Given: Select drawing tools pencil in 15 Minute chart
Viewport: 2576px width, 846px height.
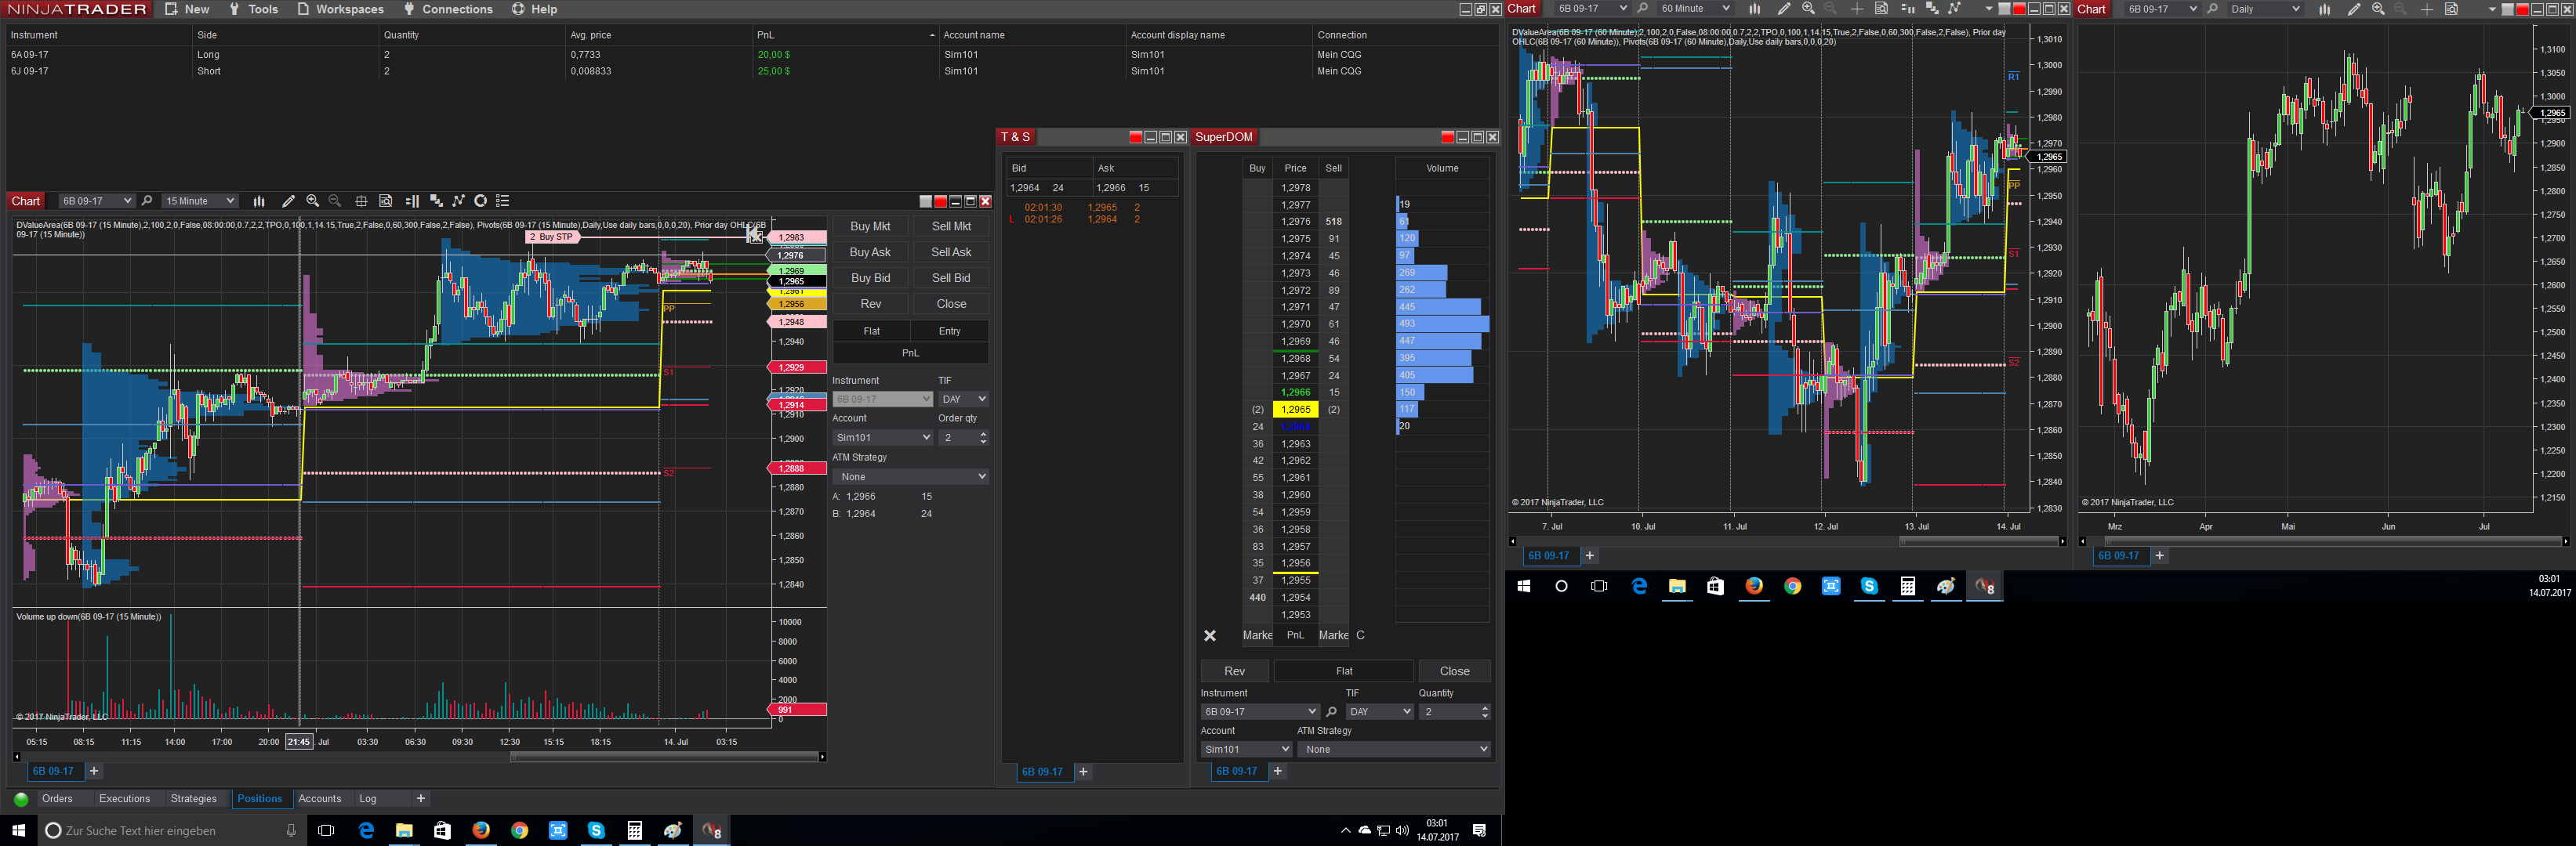Looking at the screenshot, I should (x=288, y=201).
